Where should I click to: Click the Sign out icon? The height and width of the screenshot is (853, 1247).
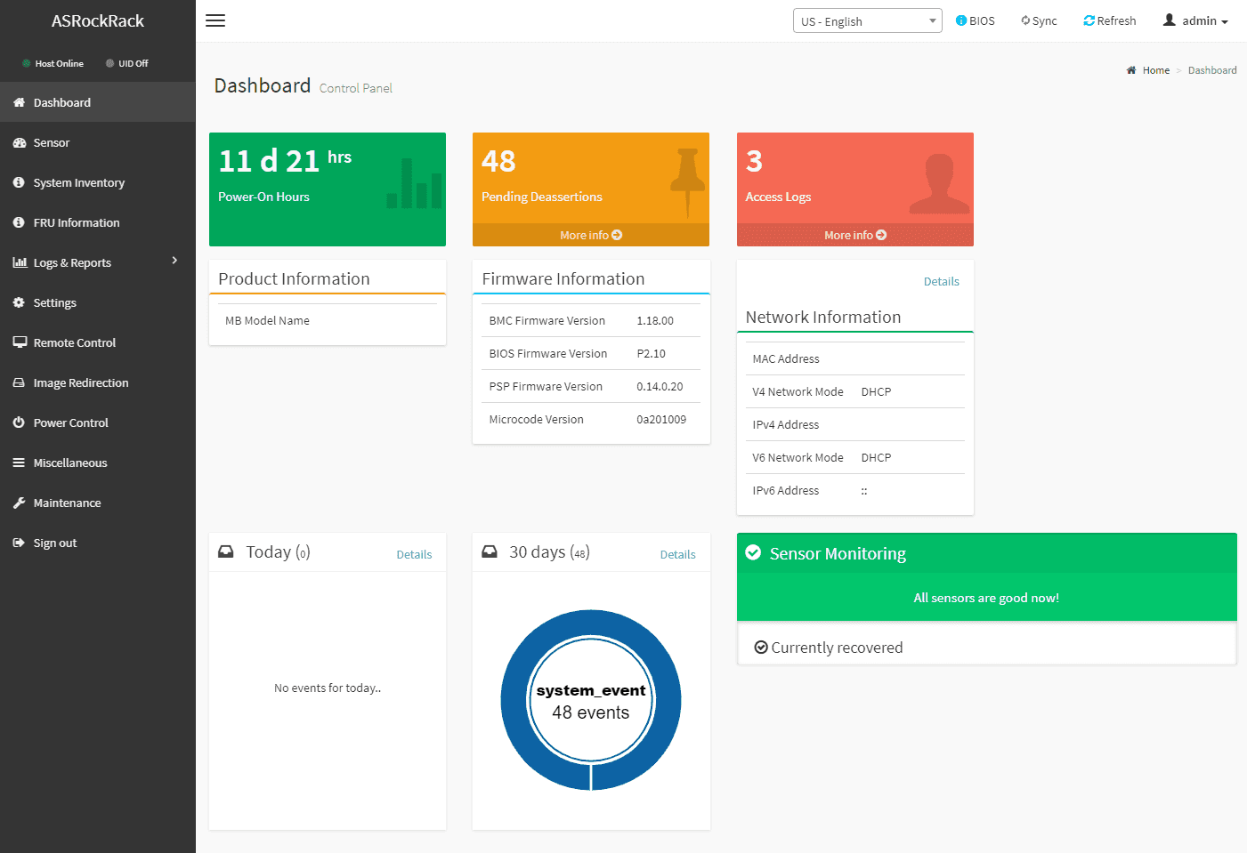(19, 543)
